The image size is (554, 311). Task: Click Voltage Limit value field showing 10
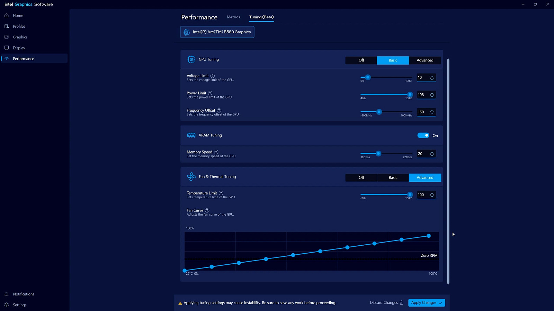426,78
